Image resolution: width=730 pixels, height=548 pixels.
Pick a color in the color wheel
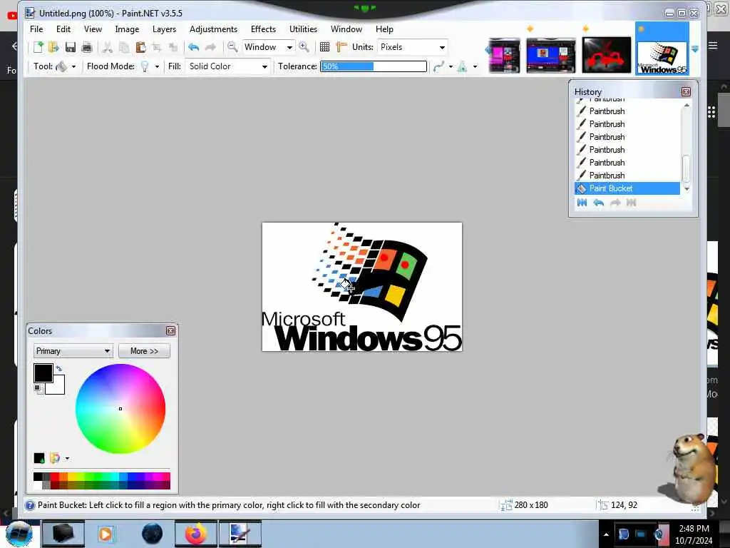120,409
